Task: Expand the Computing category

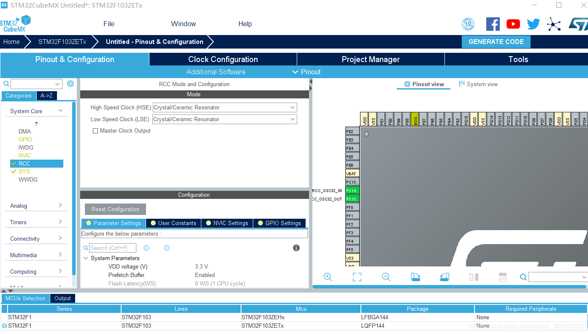Action: click(60, 271)
